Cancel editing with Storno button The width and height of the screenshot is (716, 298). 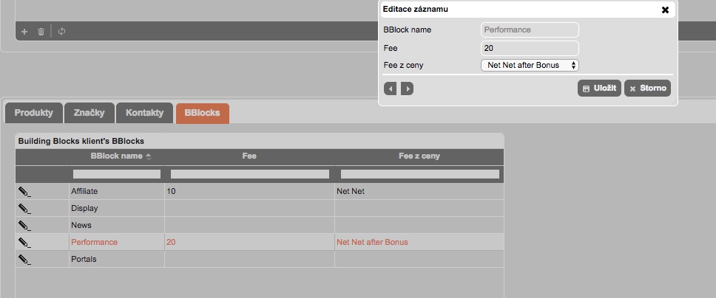(x=647, y=89)
